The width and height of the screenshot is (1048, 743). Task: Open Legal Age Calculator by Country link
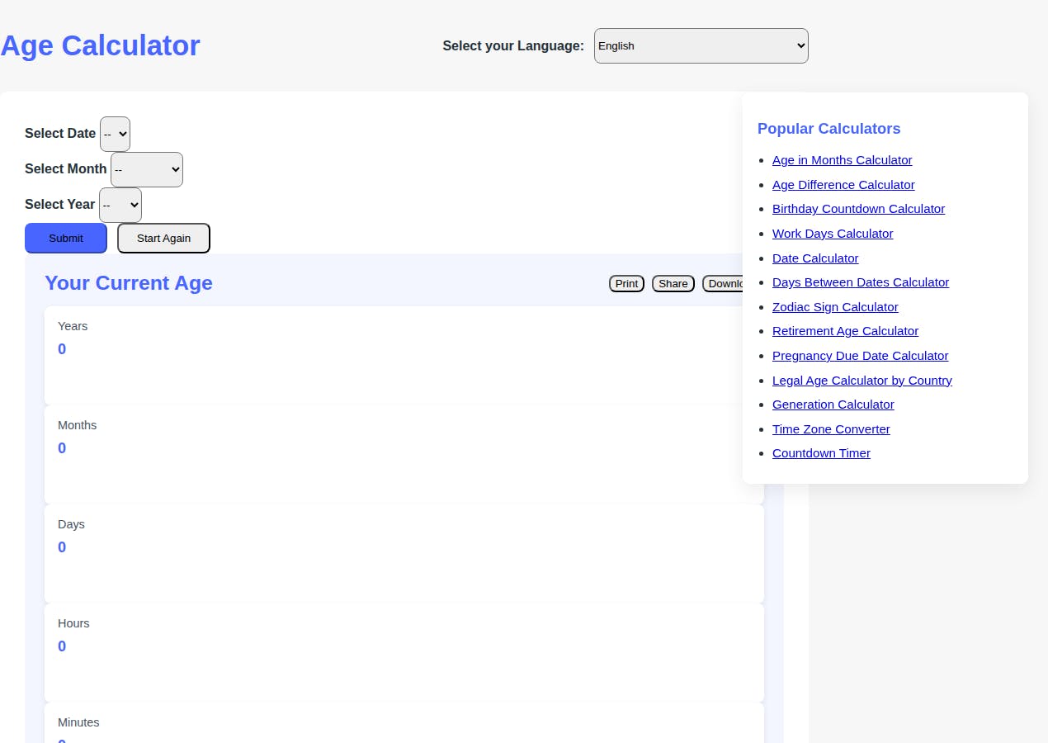[862, 381]
